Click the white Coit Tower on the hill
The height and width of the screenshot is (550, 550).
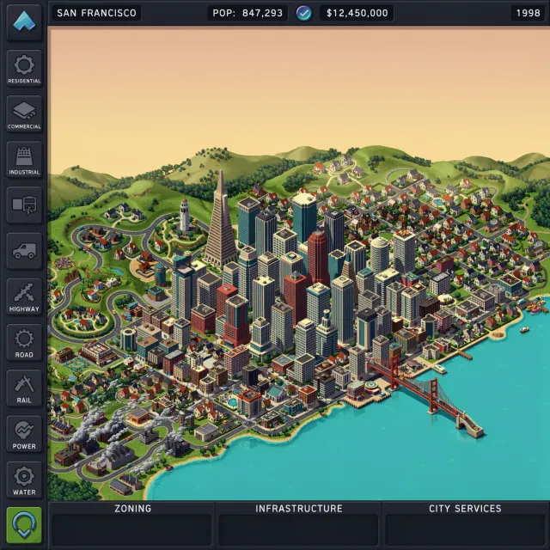click(185, 216)
